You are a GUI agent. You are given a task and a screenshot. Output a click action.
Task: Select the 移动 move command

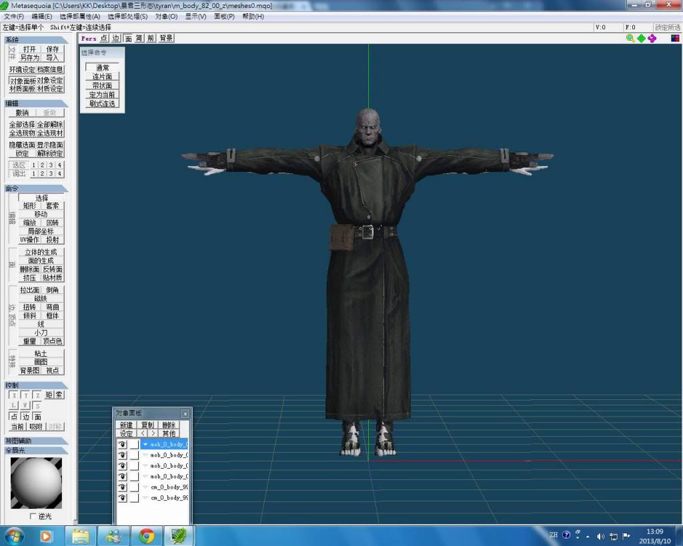click(x=41, y=214)
